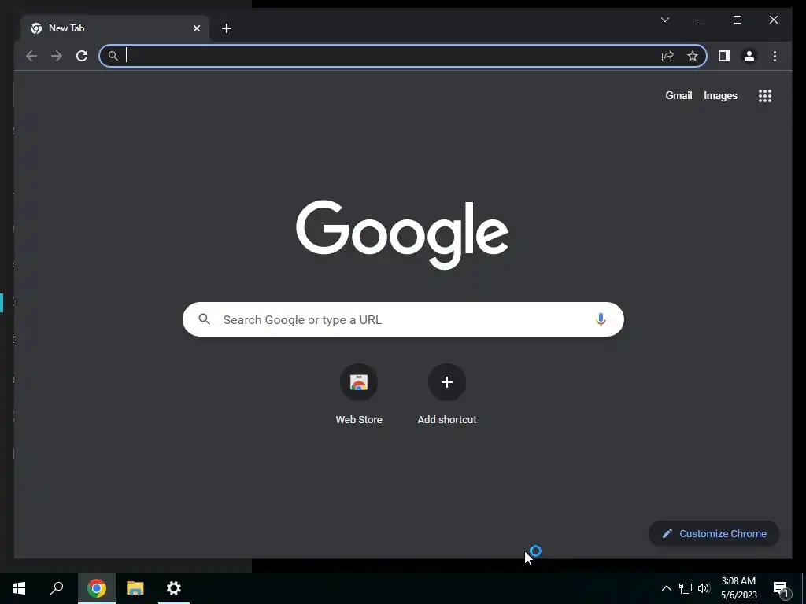Screen dimensions: 806x604
Task: Start voice search with microphone icon
Action: point(601,319)
